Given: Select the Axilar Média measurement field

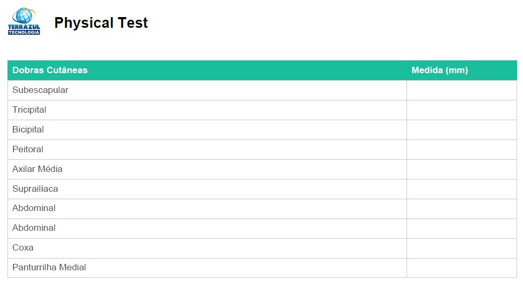Looking at the screenshot, I should [462, 169].
